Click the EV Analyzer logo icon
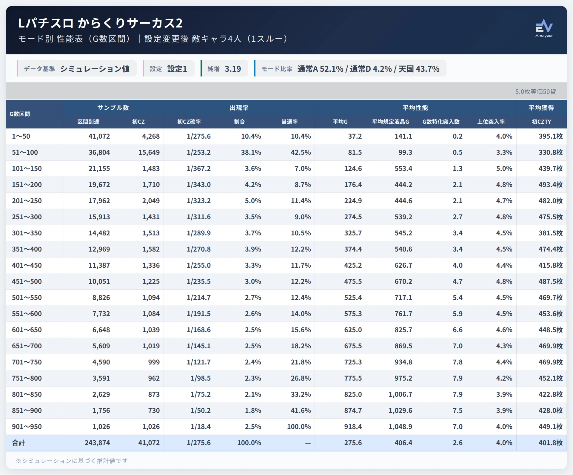573x475 pixels. (544, 28)
